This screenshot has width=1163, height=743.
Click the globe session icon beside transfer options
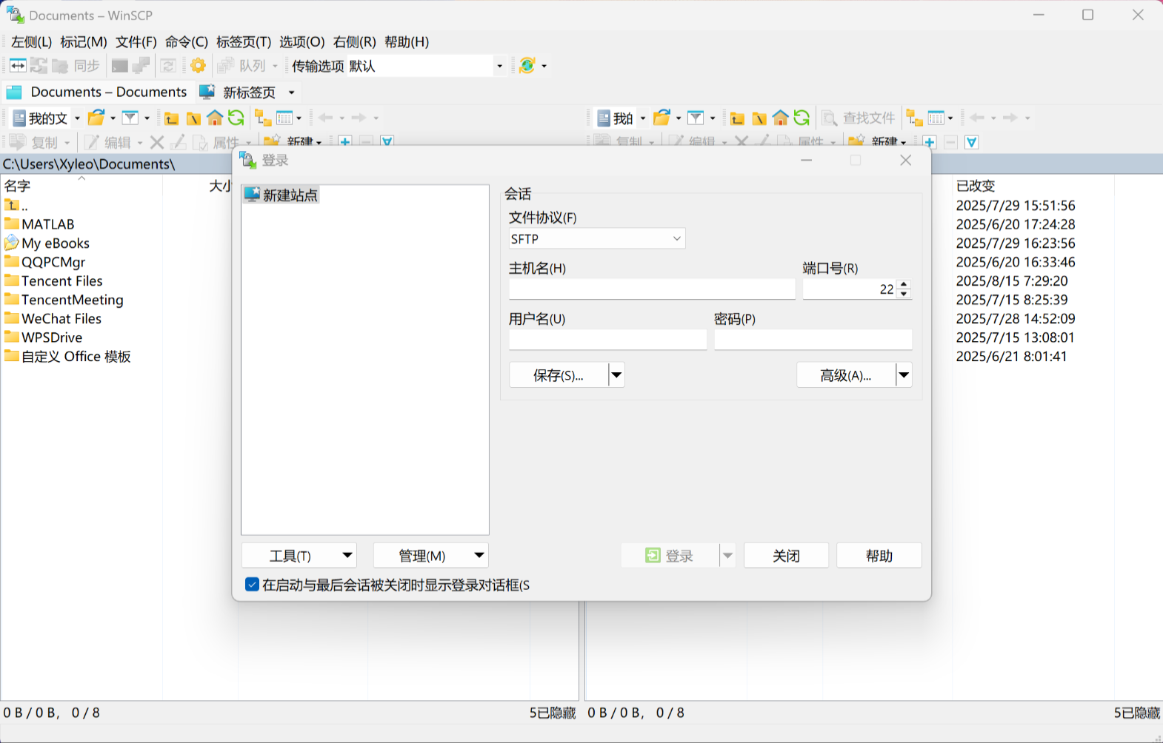[x=527, y=66]
